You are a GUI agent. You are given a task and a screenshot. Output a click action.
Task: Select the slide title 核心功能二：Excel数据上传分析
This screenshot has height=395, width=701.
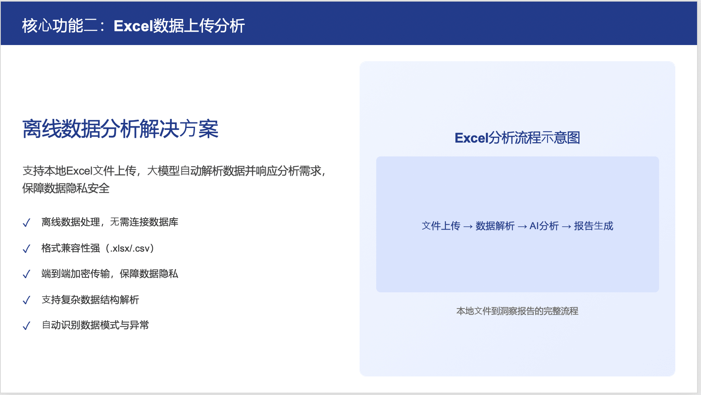pyautogui.click(x=133, y=26)
